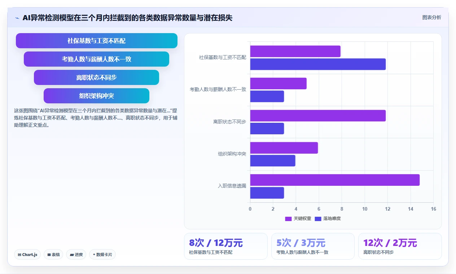The height and width of the screenshot is (274, 456).
Task: Select funnel stage 考勤人数与薪酬人数不一致
Action: pyautogui.click(x=97, y=59)
